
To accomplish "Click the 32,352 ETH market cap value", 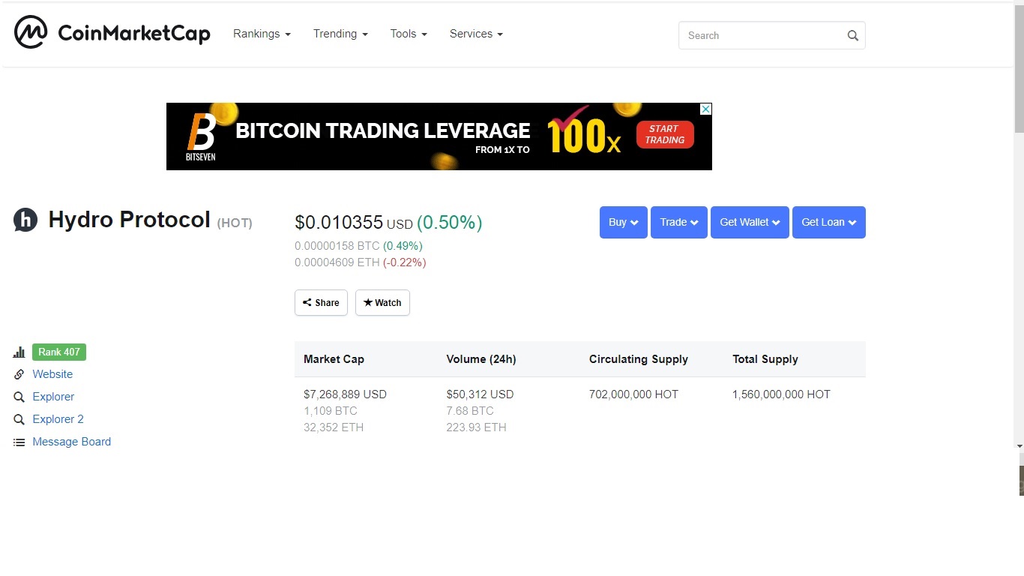I will (334, 427).
